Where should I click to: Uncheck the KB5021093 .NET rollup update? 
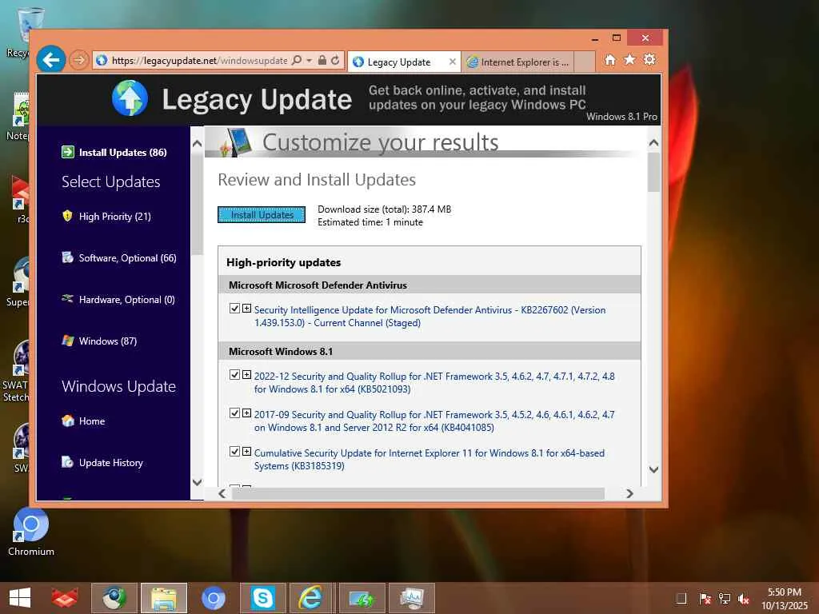point(234,375)
